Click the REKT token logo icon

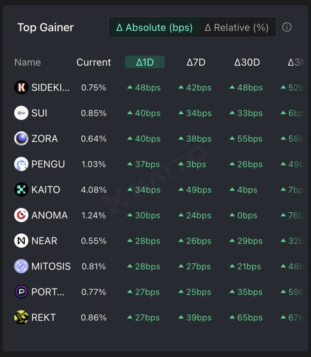pyautogui.click(x=21, y=317)
